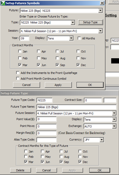
Task: Click the Future Type Name field
Action: click(x=77, y=107)
